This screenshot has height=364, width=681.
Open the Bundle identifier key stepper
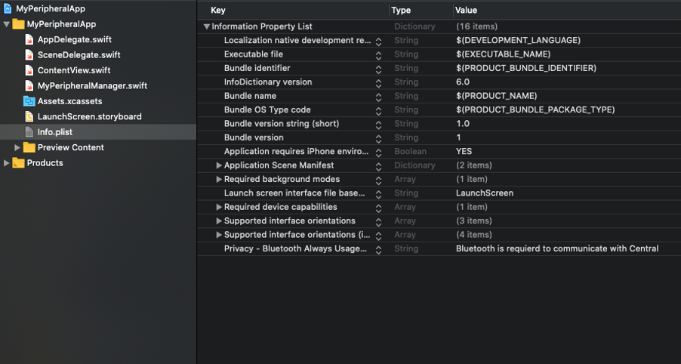coord(379,68)
